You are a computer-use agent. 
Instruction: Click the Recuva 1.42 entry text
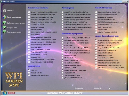[36, 47]
